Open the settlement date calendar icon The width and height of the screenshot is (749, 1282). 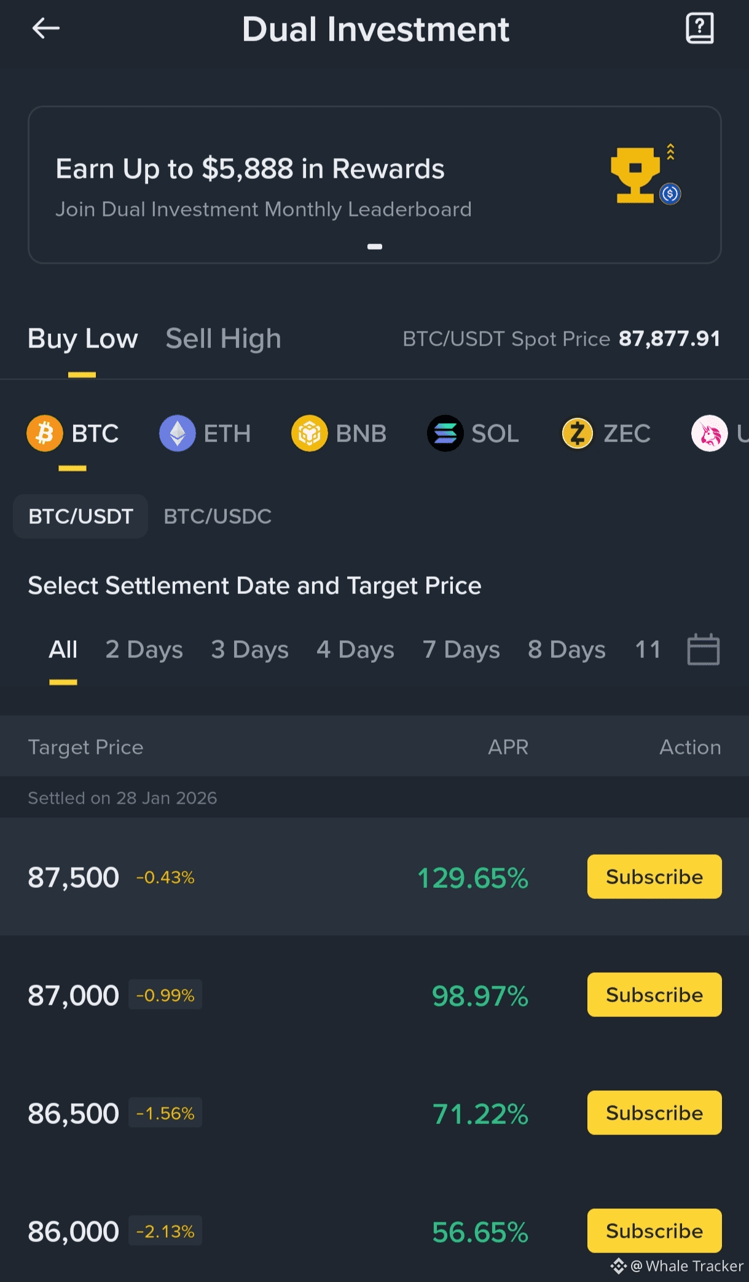pyautogui.click(x=703, y=649)
